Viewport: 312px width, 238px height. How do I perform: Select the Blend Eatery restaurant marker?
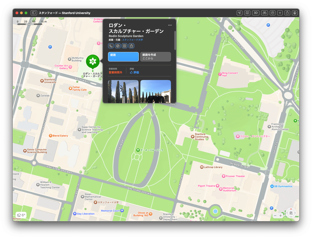(x=50, y=136)
